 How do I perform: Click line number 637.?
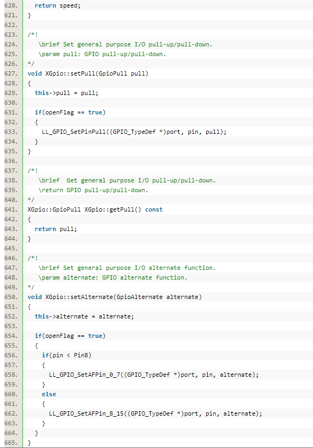pos(11,171)
